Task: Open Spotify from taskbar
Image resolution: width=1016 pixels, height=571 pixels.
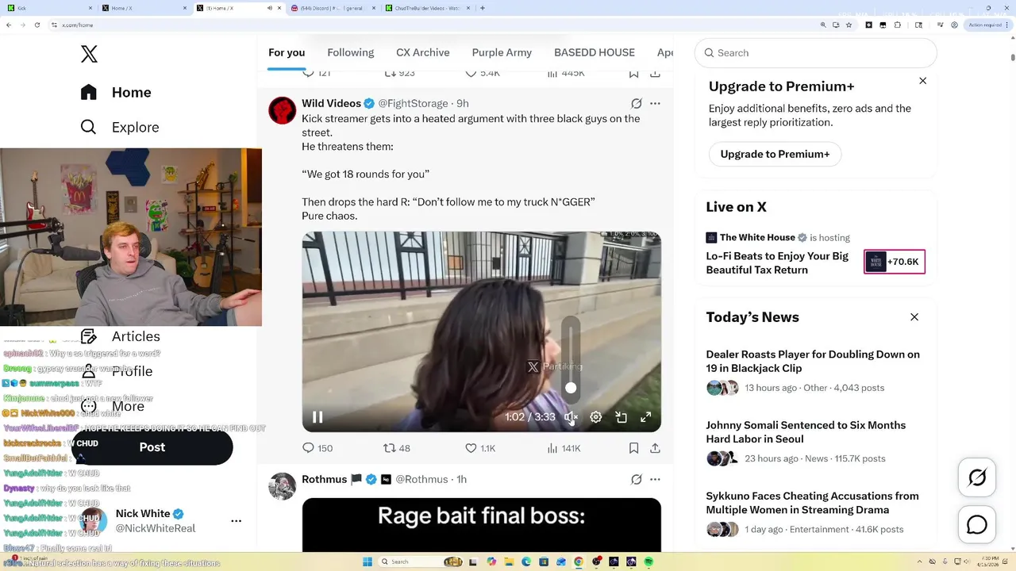Action: [648, 561]
